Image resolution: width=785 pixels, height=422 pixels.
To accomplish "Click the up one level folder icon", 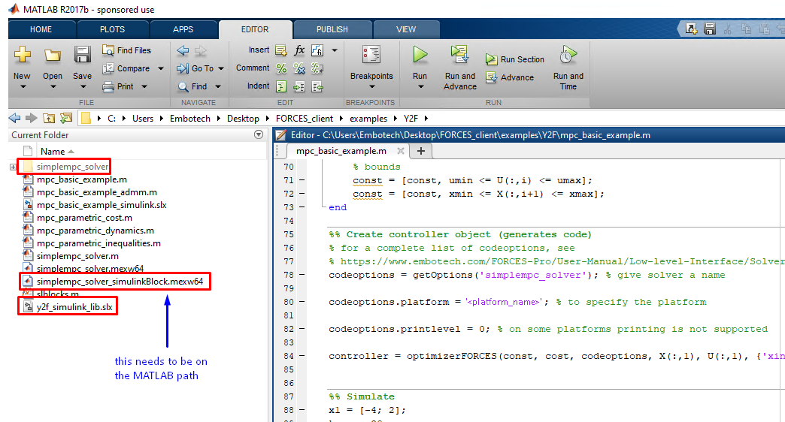I will pyautogui.click(x=49, y=119).
